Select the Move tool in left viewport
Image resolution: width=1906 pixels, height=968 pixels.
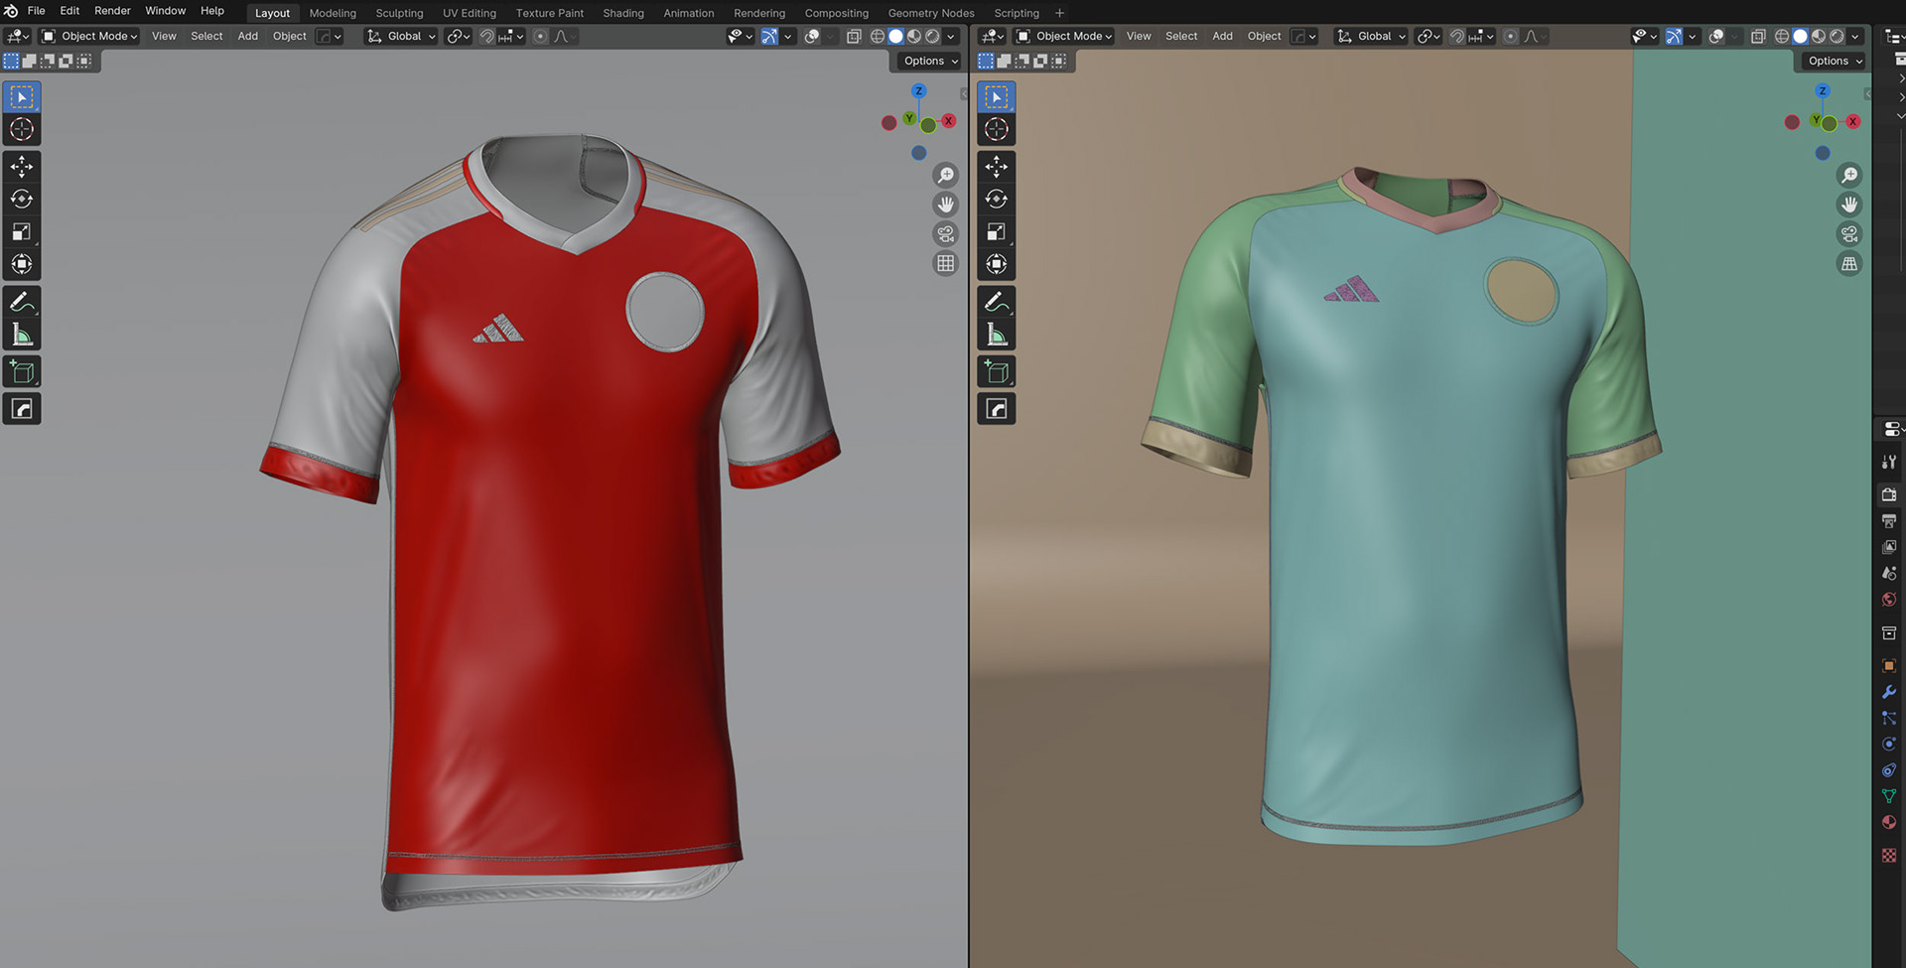click(x=22, y=167)
